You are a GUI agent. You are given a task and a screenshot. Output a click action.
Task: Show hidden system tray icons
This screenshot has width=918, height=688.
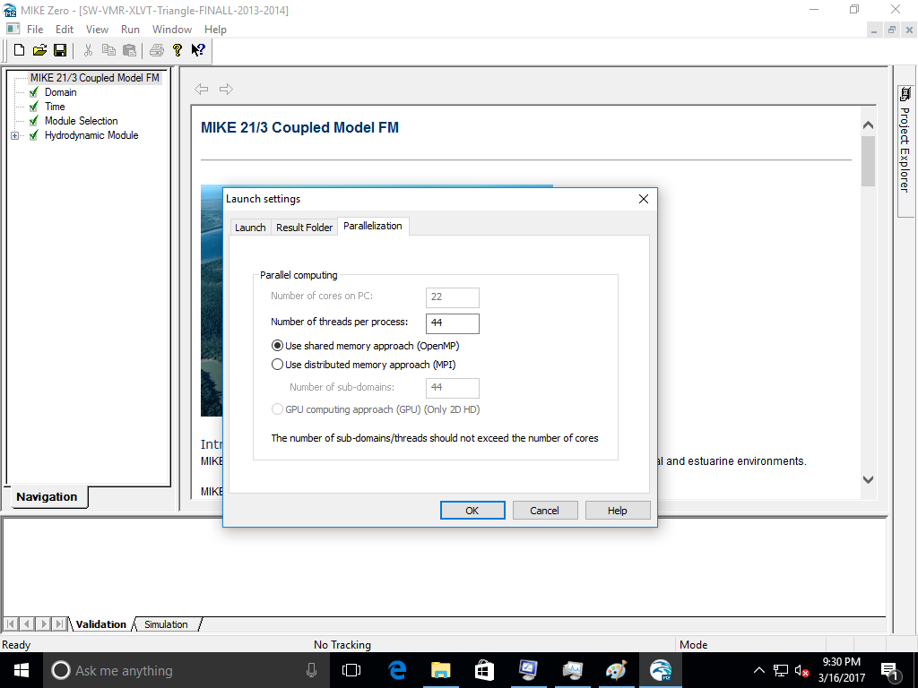click(x=758, y=670)
